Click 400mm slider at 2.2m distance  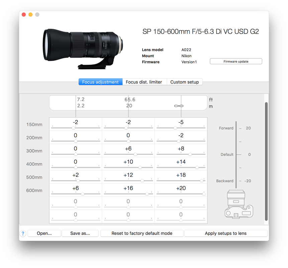tap(76, 167)
